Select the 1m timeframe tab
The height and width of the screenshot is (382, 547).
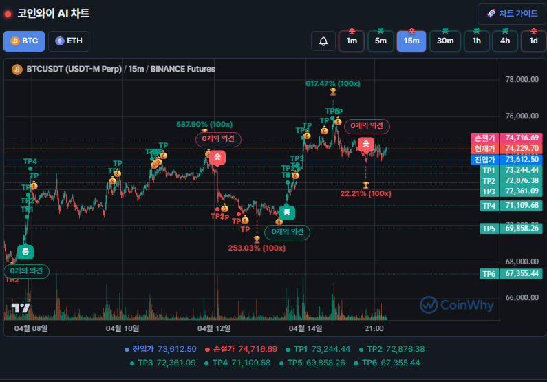tap(352, 41)
